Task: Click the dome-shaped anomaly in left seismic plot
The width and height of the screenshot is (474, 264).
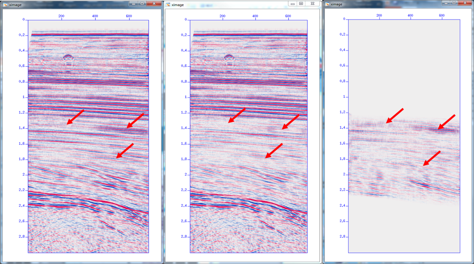Action: (68, 57)
